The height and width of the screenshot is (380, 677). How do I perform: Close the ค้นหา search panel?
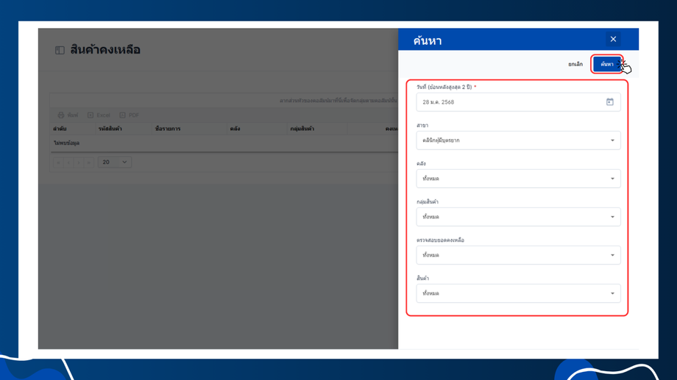[x=613, y=39]
